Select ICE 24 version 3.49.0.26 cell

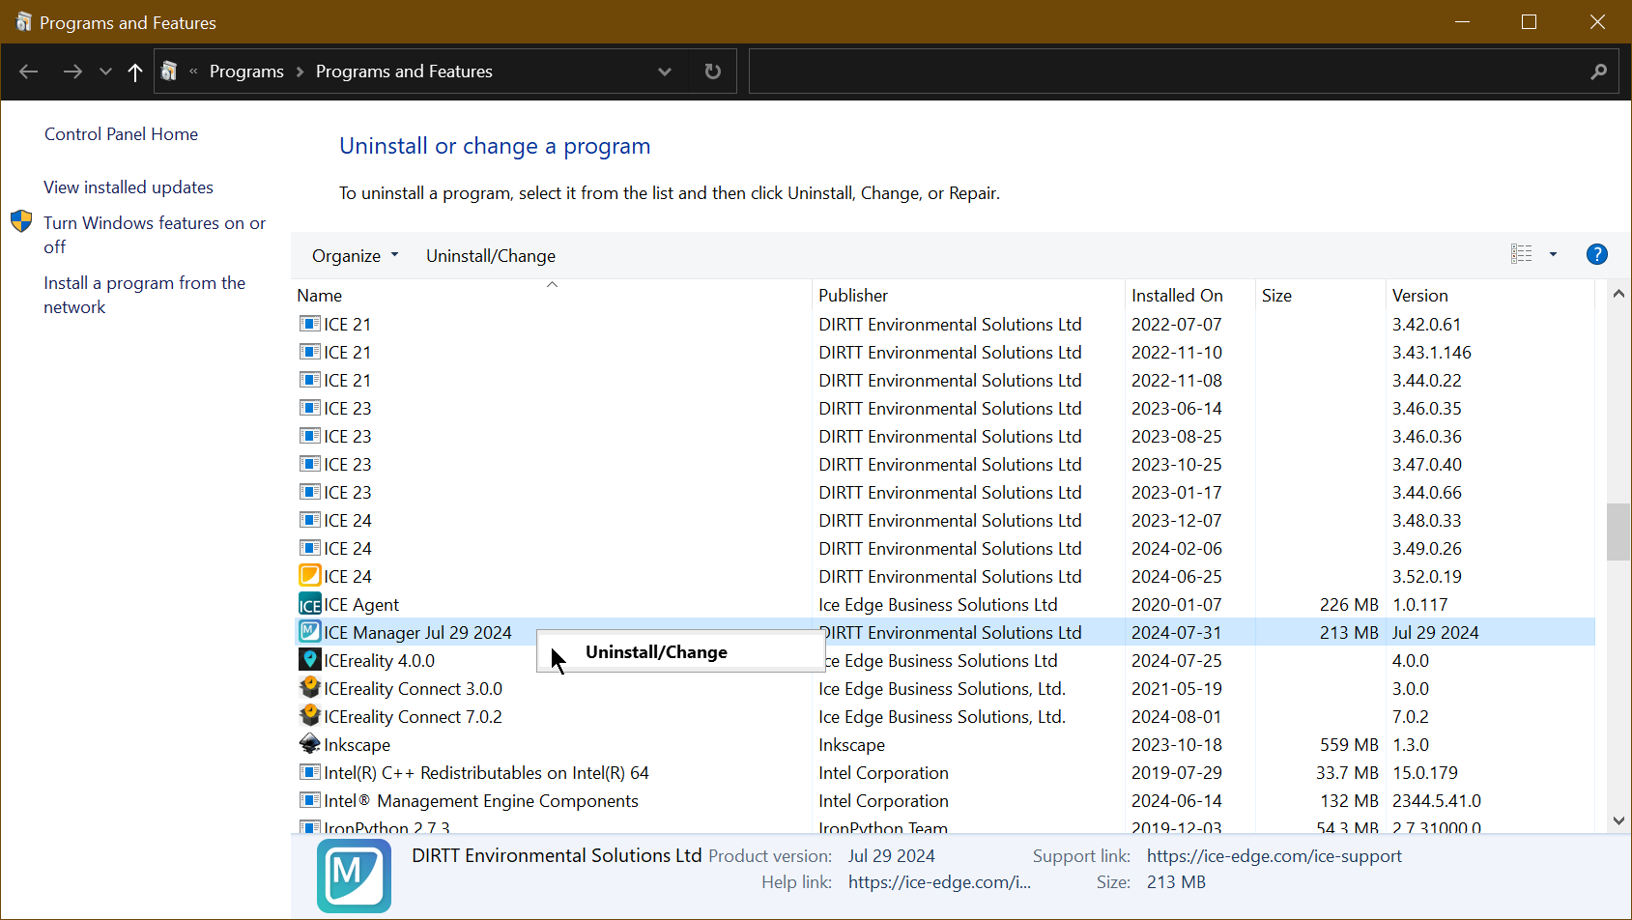pos(1426,549)
